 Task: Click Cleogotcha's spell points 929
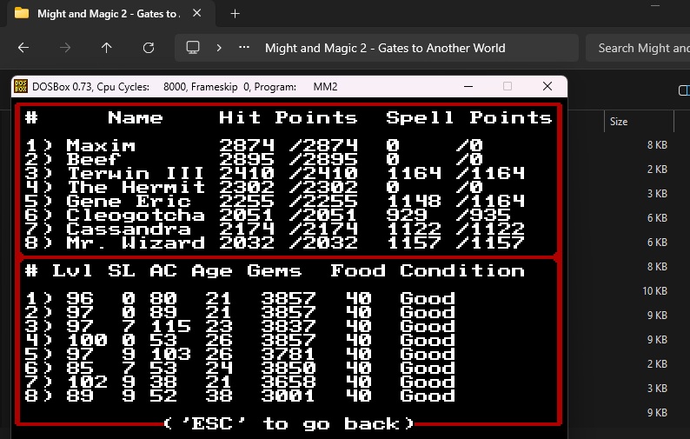(407, 216)
